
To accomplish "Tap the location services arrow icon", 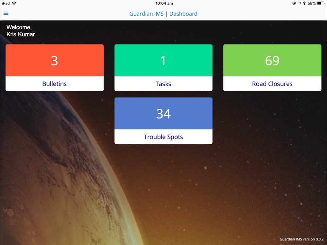I will [300, 3].
